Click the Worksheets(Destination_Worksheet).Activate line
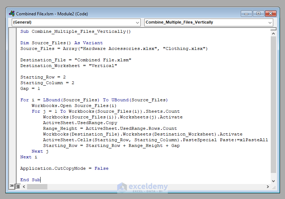The width and height of the screenshot is (285, 199). [x=143, y=134]
